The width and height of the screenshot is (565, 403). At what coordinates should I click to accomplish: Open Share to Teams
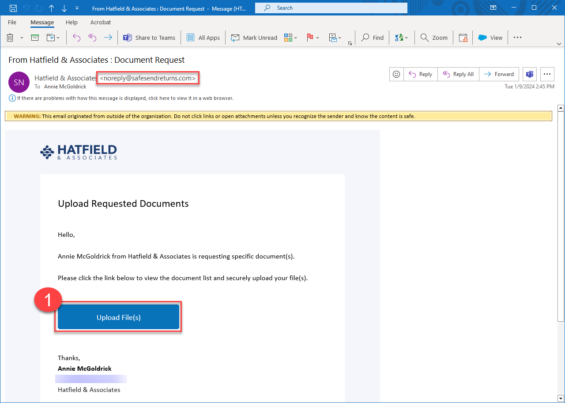(149, 38)
